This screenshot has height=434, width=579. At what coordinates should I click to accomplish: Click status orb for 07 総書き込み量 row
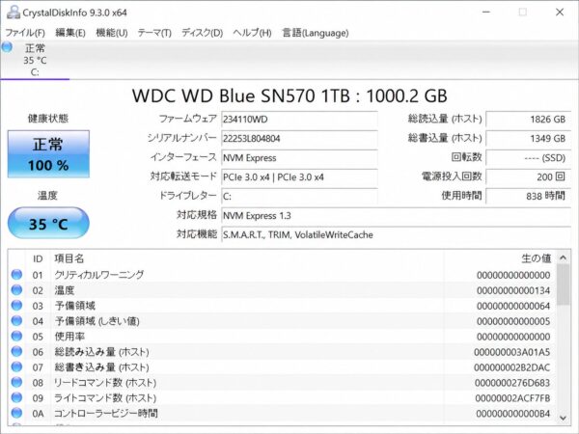tap(16, 366)
